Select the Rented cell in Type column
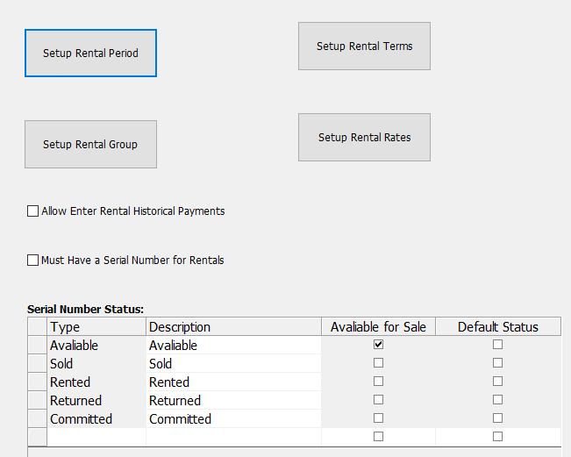Screen dimensions: 571x457 tap(96, 382)
